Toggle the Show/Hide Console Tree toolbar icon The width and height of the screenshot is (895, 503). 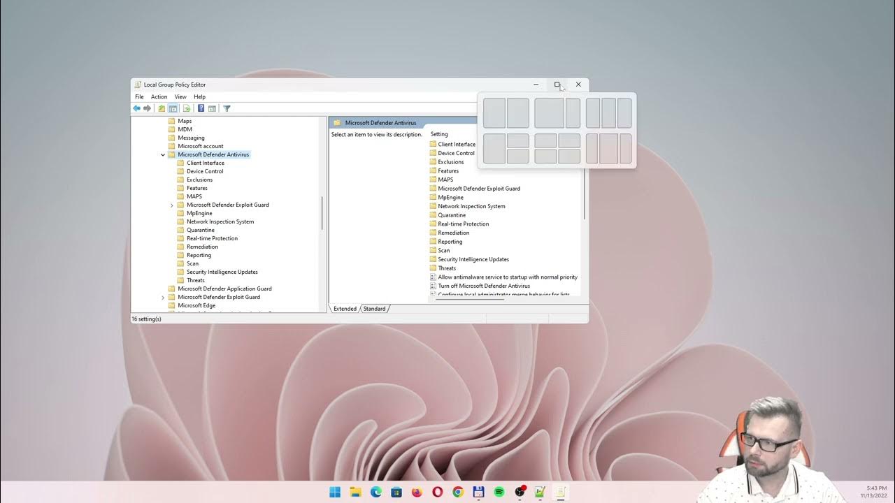tap(173, 108)
